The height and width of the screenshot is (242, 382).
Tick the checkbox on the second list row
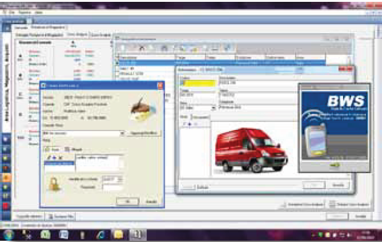117,69
